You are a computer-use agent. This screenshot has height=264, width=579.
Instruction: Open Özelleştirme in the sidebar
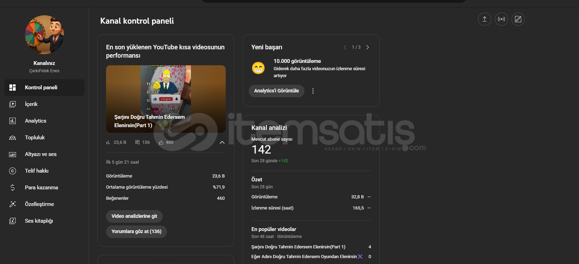[39, 204]
